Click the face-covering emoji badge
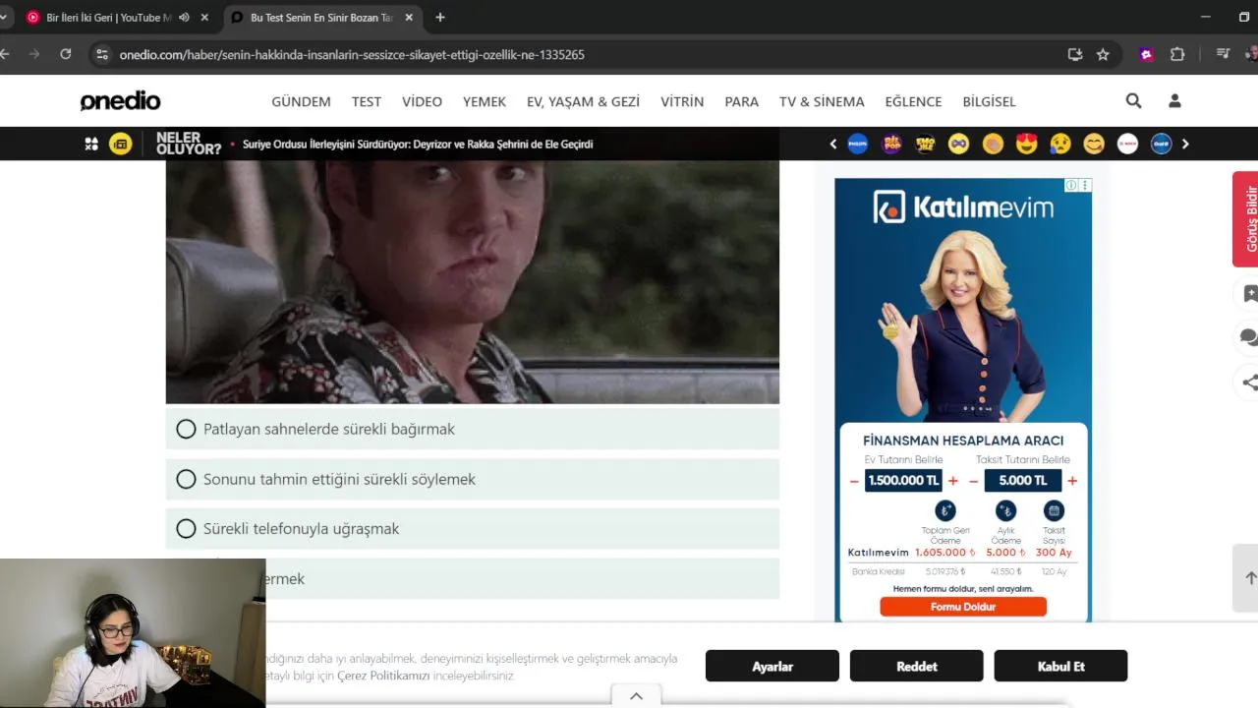This screenshot has width=1258, height=708. pos(993,144)
